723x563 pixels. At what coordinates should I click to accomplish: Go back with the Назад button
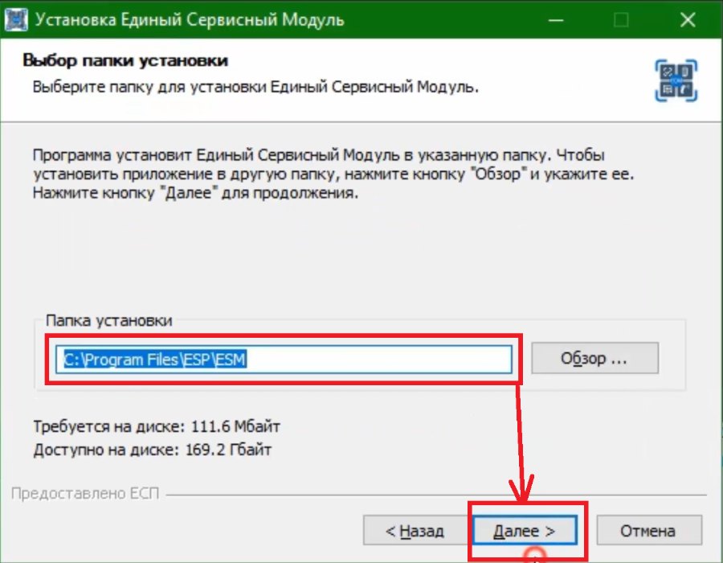coord(415,531)
